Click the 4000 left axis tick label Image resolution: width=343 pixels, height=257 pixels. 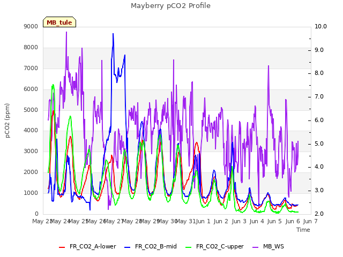click(x=31, y=131)
